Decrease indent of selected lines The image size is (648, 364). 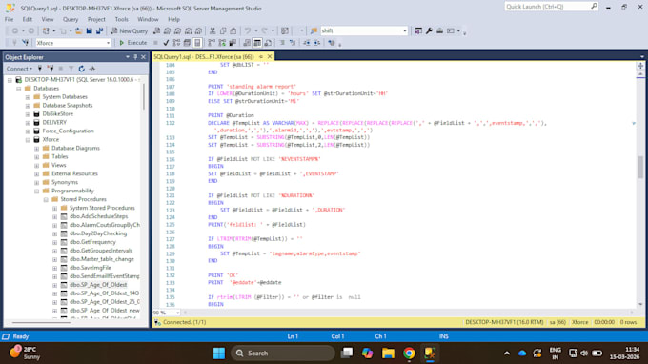[x=306, y=43]
